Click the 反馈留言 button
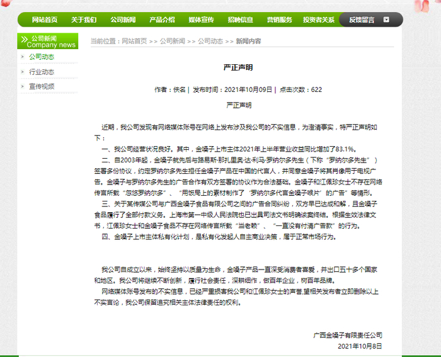This screenshot has height=357, width=441. (x=362, y=20)
